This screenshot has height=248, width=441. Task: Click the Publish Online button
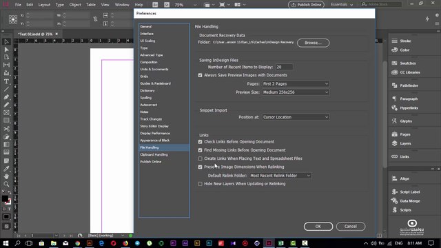pyautogui.click(x=306, y=5)
